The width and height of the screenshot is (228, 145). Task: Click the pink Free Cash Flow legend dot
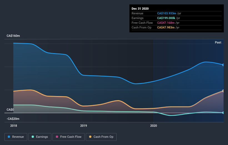pyautogui.click(x=57, y=137)
